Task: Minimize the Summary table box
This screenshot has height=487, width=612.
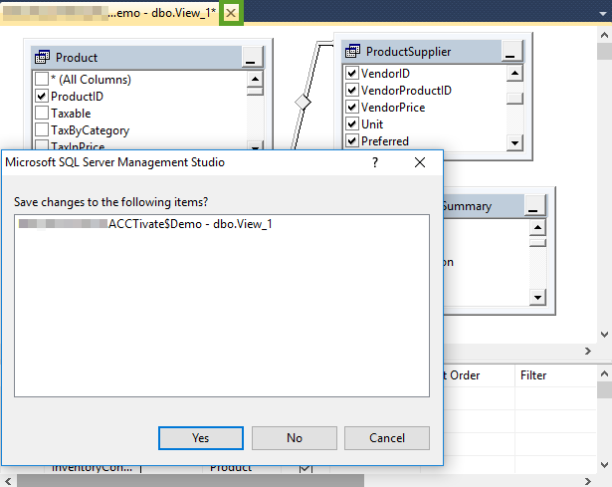Action: (534, 206)
